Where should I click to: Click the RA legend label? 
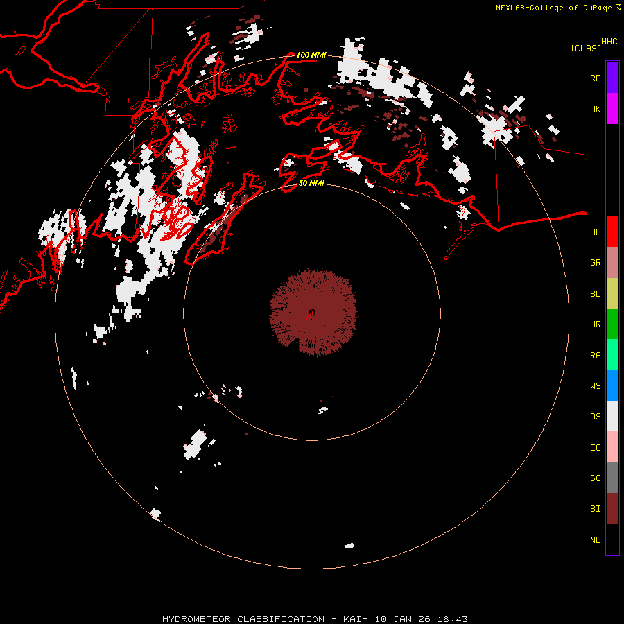595,356
